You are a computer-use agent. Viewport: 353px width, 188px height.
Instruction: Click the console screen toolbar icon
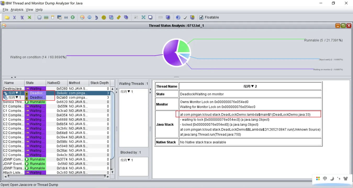click(x=150, y=17)
